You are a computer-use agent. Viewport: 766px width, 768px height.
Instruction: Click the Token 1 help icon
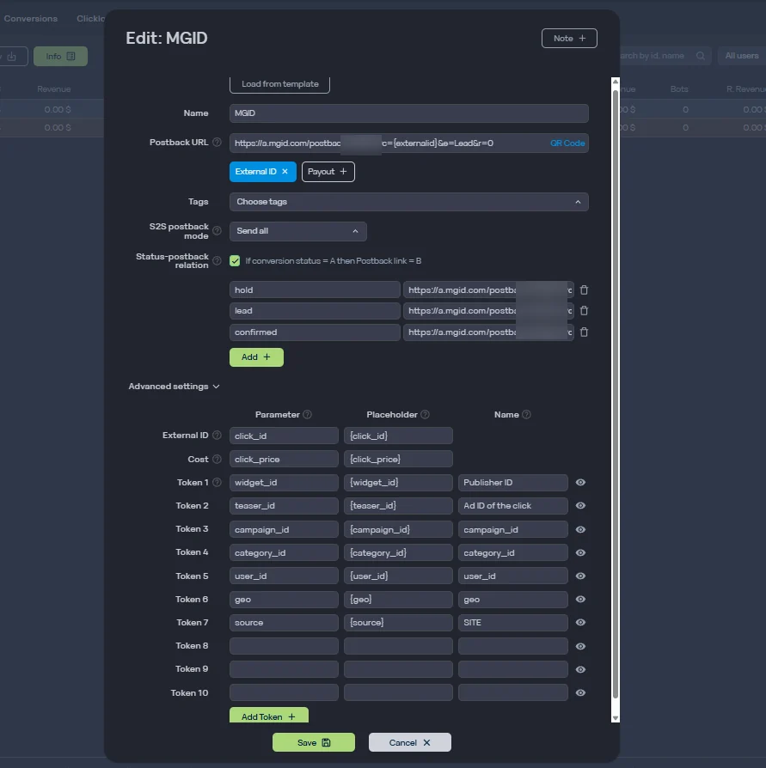pos(217,483)
